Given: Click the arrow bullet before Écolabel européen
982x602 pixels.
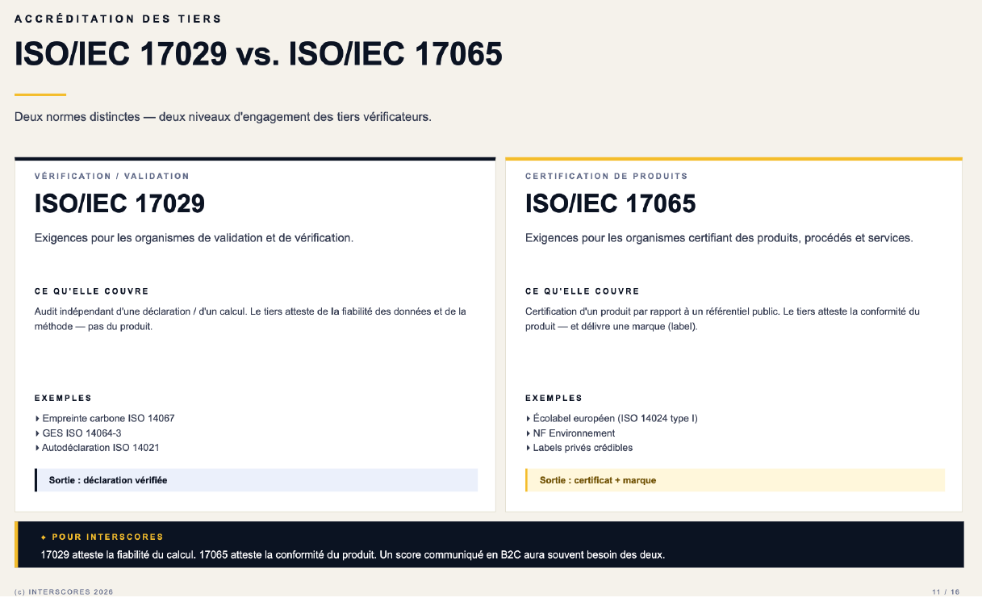Looking at the screenshot, I should pyautogui.click(x=528, y=419).
